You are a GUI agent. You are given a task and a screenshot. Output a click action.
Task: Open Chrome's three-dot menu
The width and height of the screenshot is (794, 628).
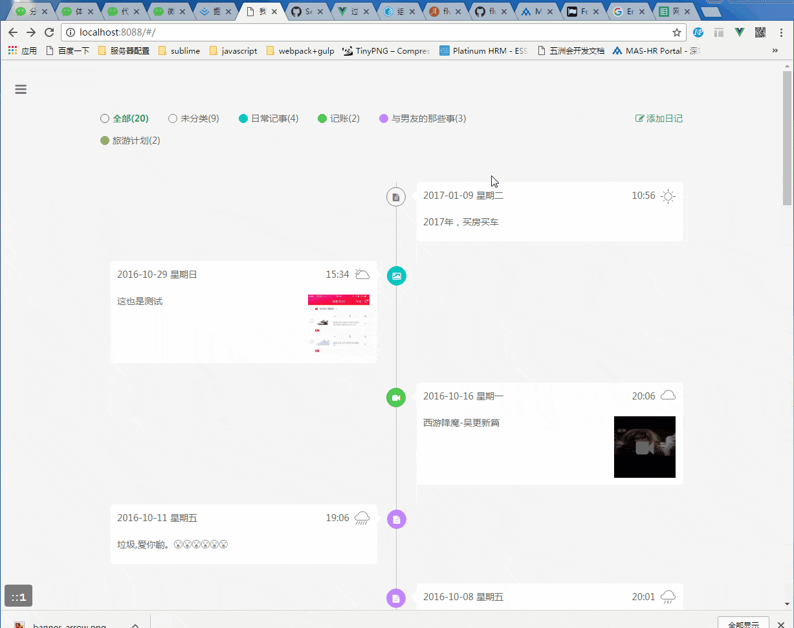pyautogui.click(x=781, y=32)
